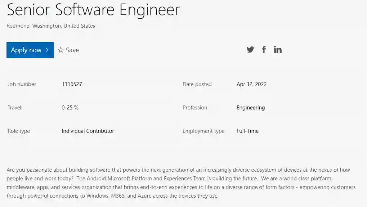
Task: Share the job on LinkedIn
Action: (x=277, y=50)
